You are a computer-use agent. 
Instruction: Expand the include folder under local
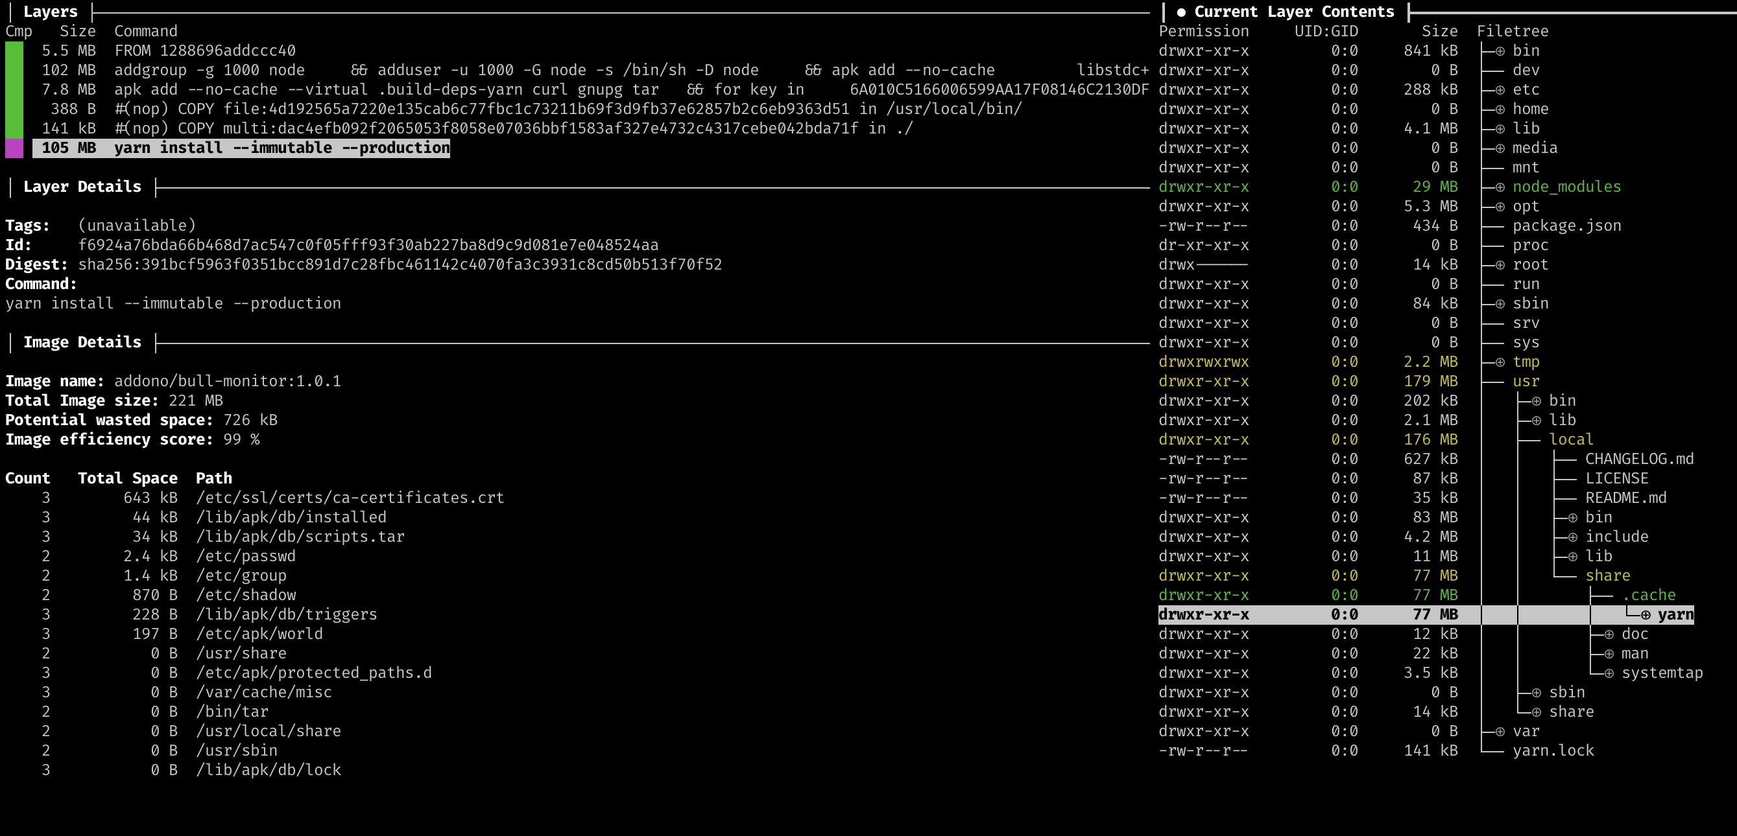[1572, 537]
